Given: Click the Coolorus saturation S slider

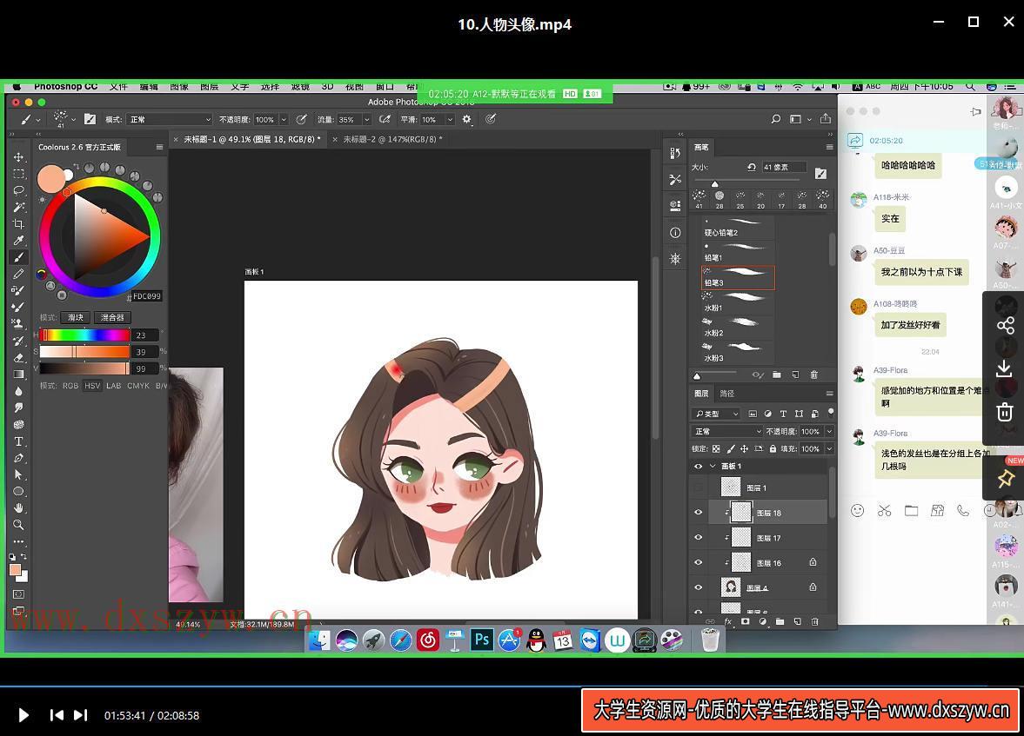Looking at the screenshot, I should [x=85, y=352].
